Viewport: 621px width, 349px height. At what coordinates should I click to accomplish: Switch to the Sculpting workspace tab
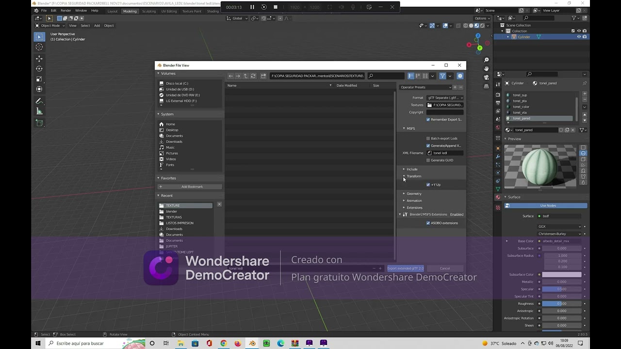149,11
